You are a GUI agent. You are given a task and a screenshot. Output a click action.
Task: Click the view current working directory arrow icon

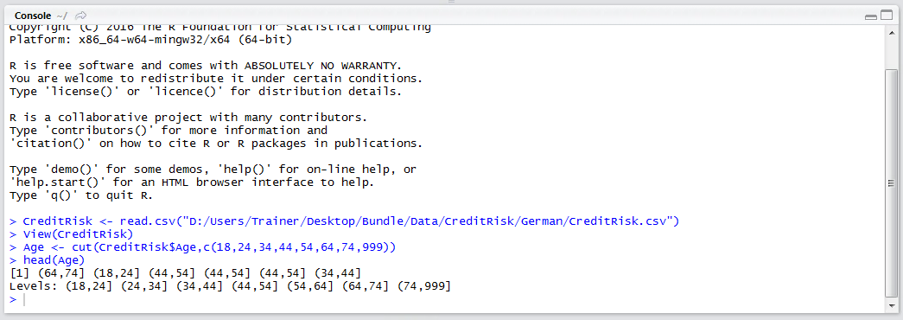tap(81, 16)
